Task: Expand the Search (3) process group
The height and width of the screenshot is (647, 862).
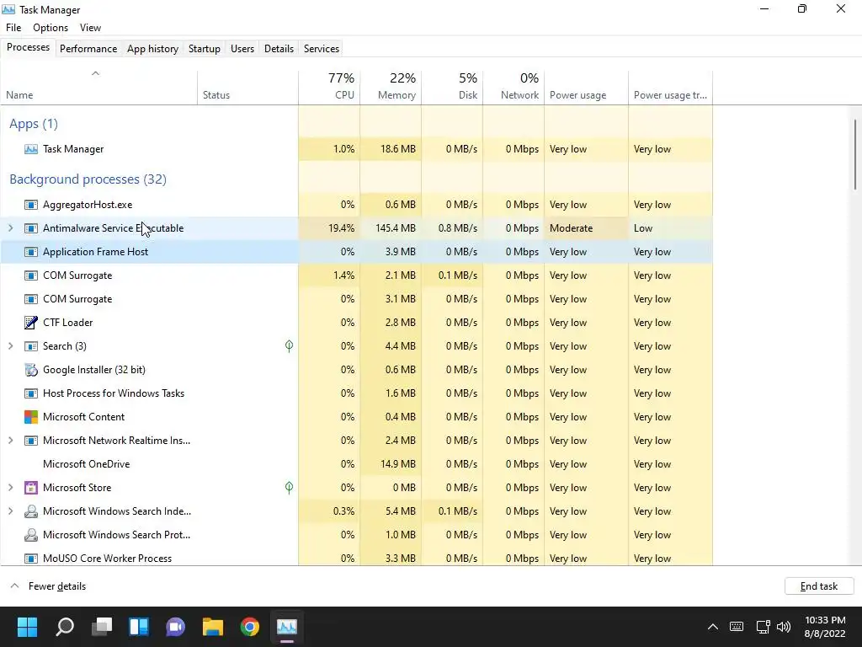Action: coord(10,346)
